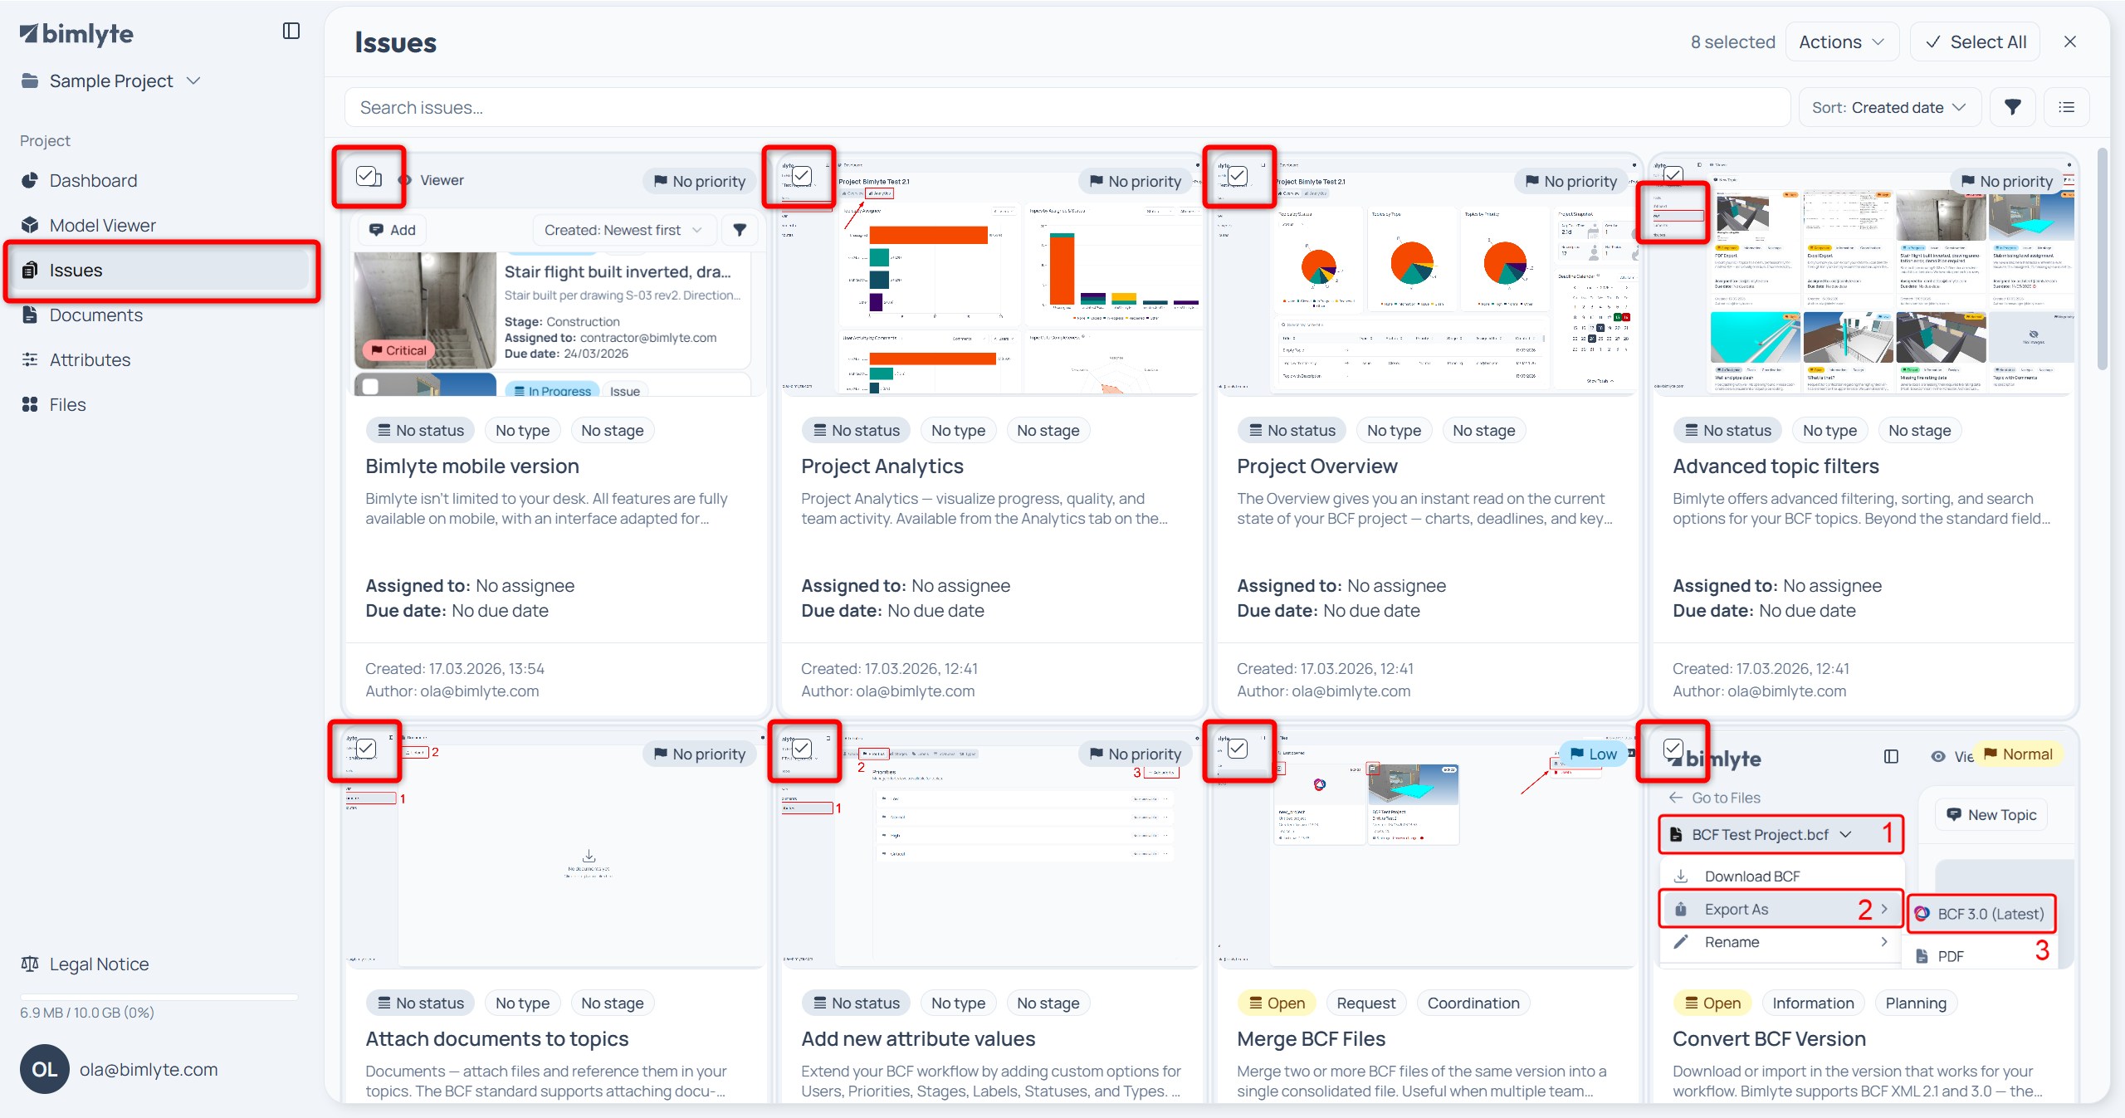
Task: Click the Issues clipboard icon in sidebar
Action: (x=30, y=271)
